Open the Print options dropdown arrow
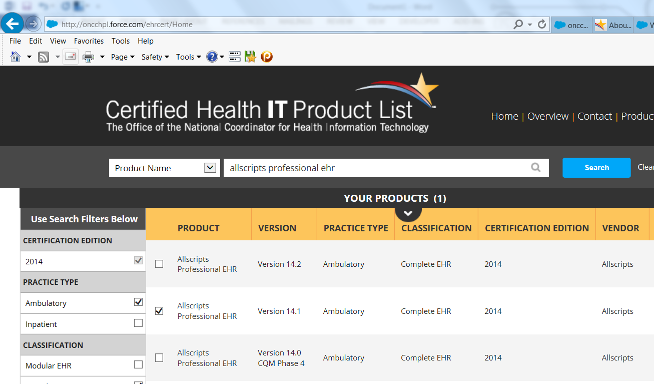654x384 pixels. point(102,57)
